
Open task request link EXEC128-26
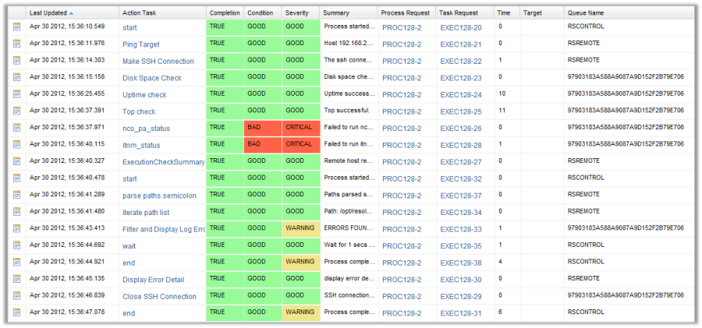click(460, 129)
